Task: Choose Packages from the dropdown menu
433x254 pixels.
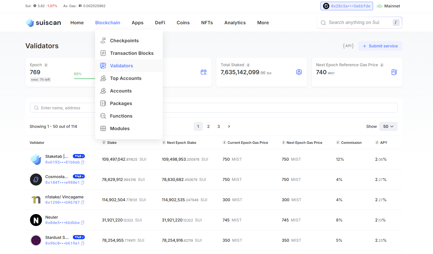Action: click(121, 104)
